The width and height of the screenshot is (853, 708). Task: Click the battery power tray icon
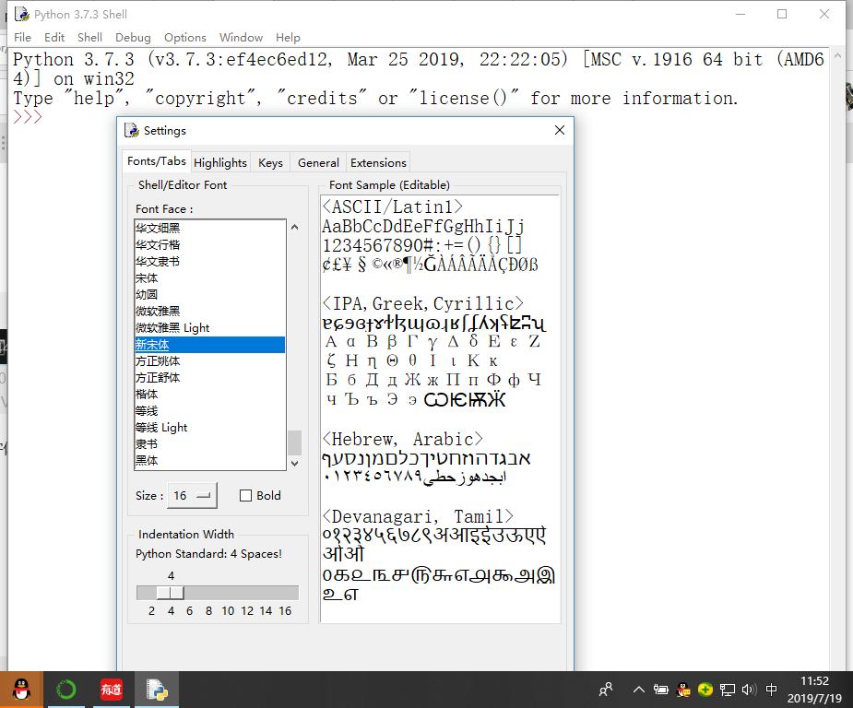(661, 690)
